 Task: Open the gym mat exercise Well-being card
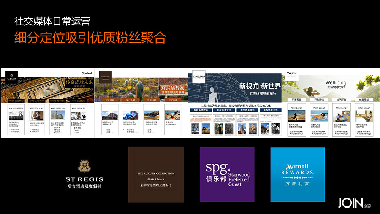[341, 120]
